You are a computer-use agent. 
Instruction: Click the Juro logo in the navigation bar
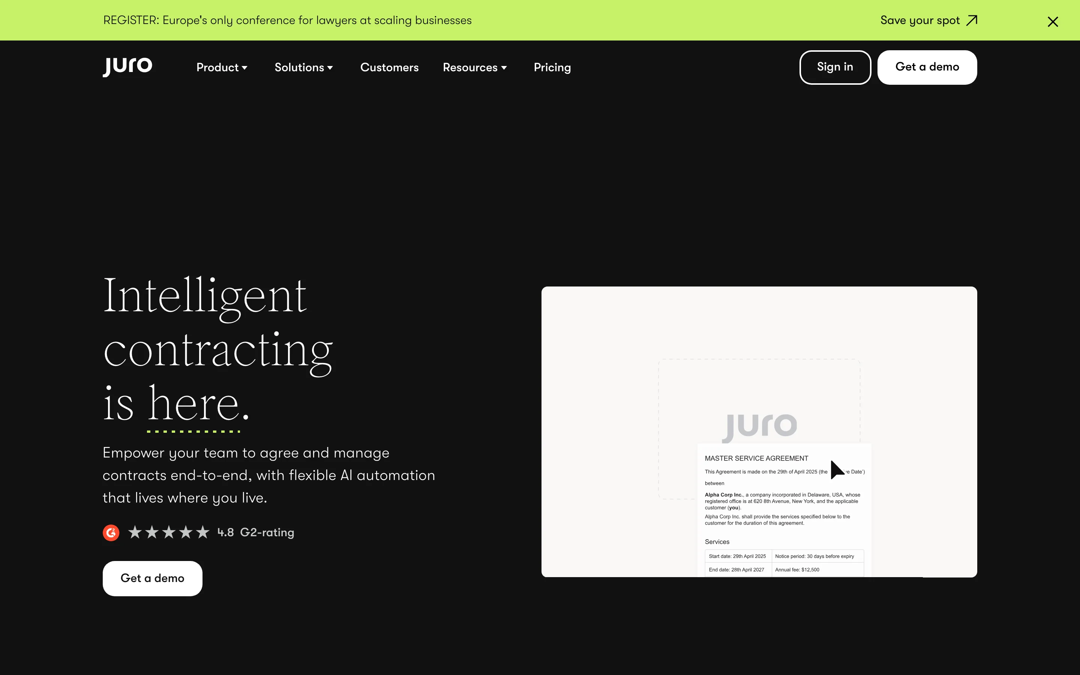(x=127, y=66)
